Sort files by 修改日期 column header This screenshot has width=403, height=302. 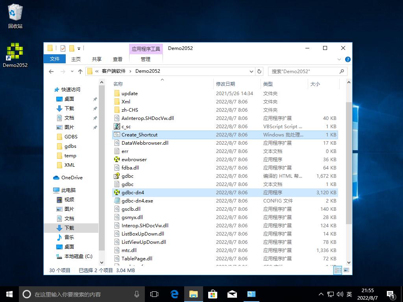(226, 84)
